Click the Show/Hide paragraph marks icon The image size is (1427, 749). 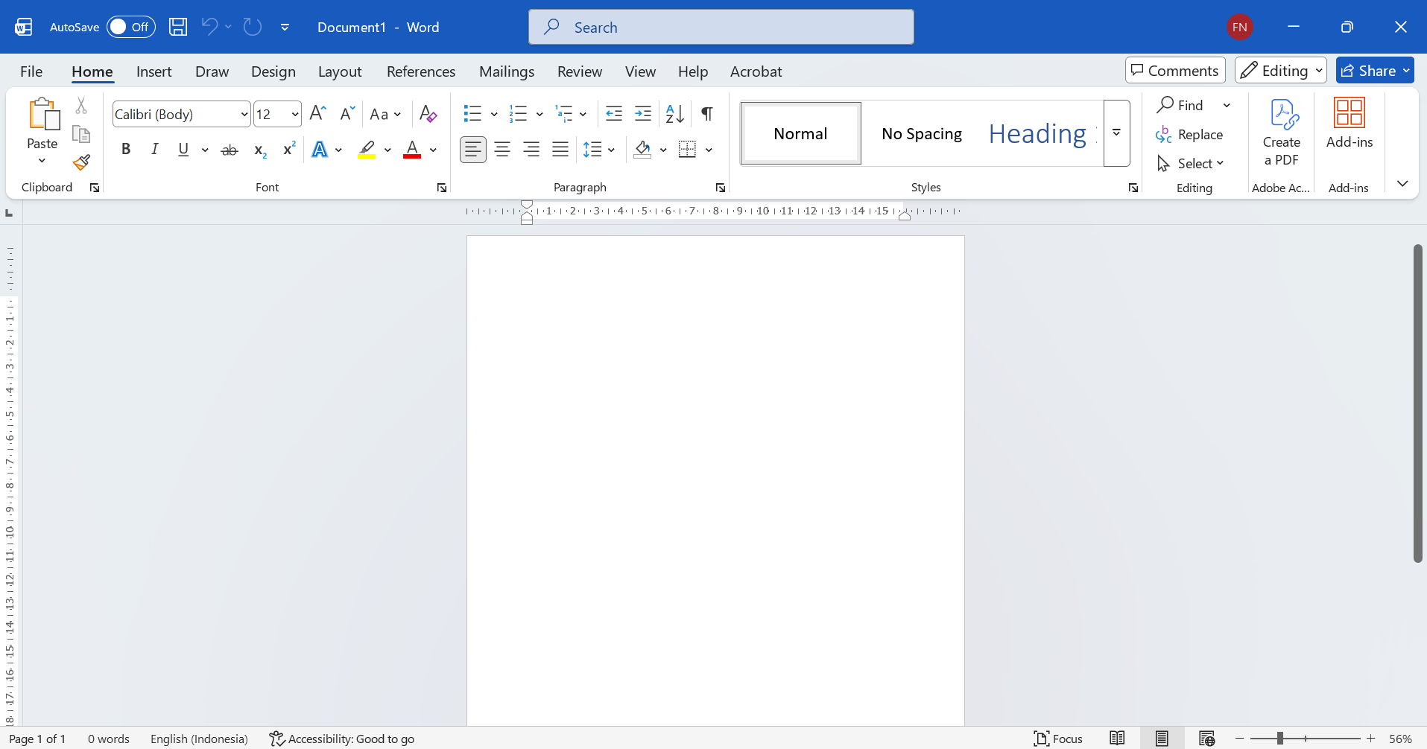(707, 114)
